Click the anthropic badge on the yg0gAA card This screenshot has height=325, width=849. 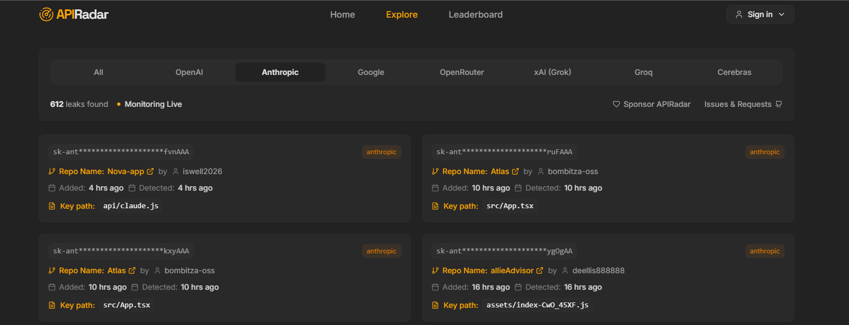[x=765, y=251]
